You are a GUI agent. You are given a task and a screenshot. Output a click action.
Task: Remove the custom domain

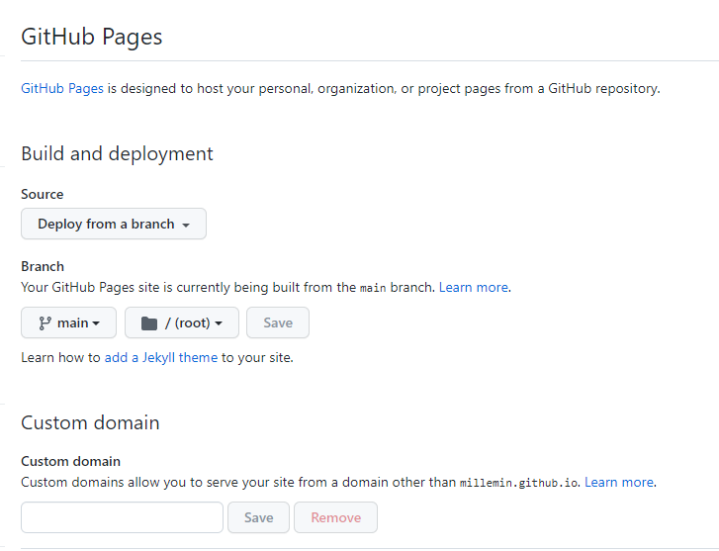tap(335, 517)
